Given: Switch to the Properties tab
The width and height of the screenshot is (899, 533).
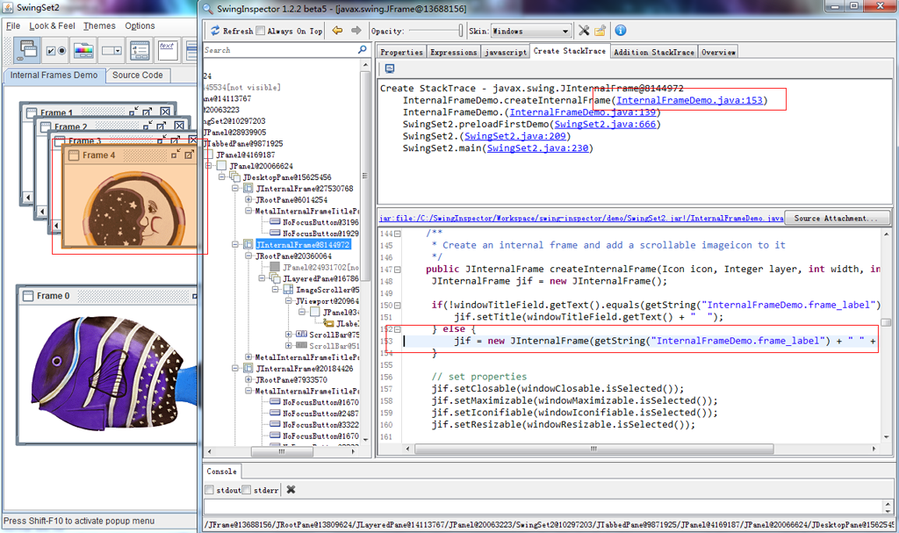Looking at the screenshot, I should coord(401,52).
